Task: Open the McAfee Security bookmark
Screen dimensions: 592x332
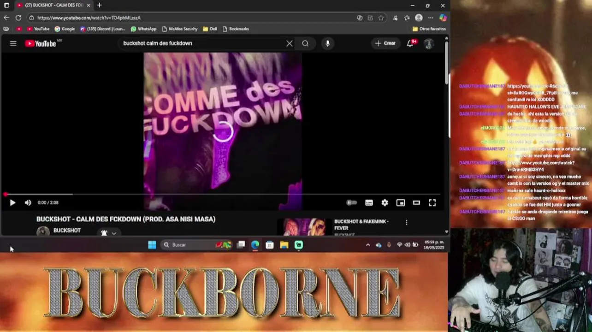Action: pos(180,29)
